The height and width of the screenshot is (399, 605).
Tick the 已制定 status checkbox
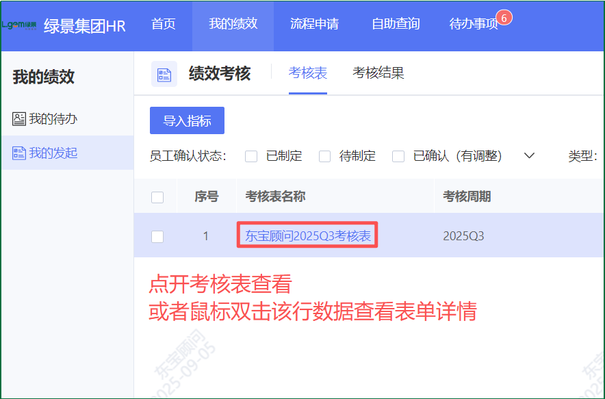pos(251,156)
